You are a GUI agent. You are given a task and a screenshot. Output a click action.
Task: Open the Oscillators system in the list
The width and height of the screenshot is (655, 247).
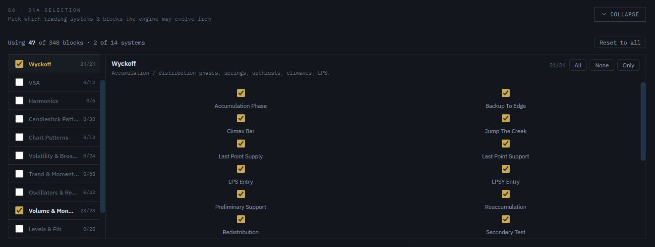[54, 192]
